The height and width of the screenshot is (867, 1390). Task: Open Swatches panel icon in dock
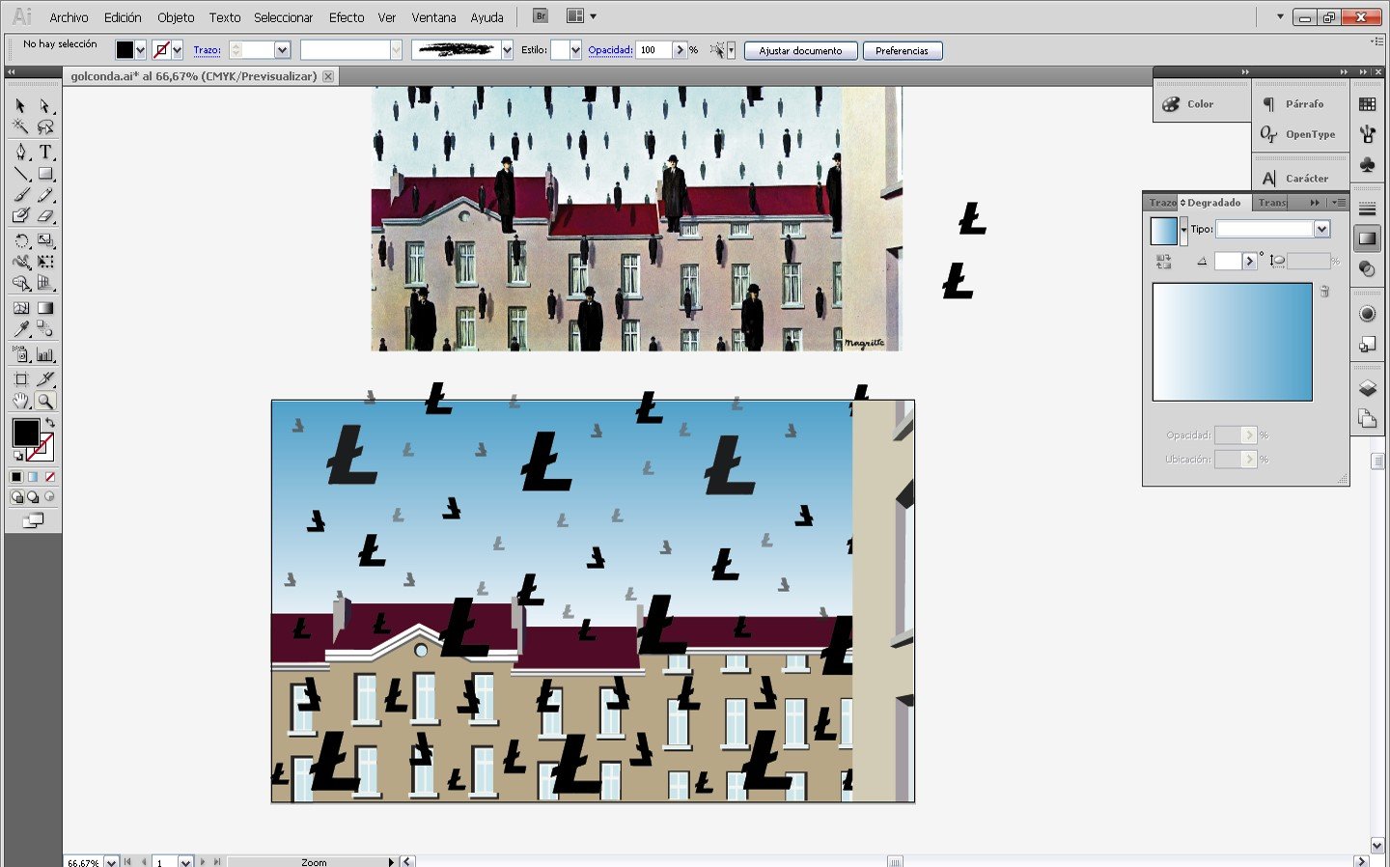pyautogui.click(x=1367, y=104)
